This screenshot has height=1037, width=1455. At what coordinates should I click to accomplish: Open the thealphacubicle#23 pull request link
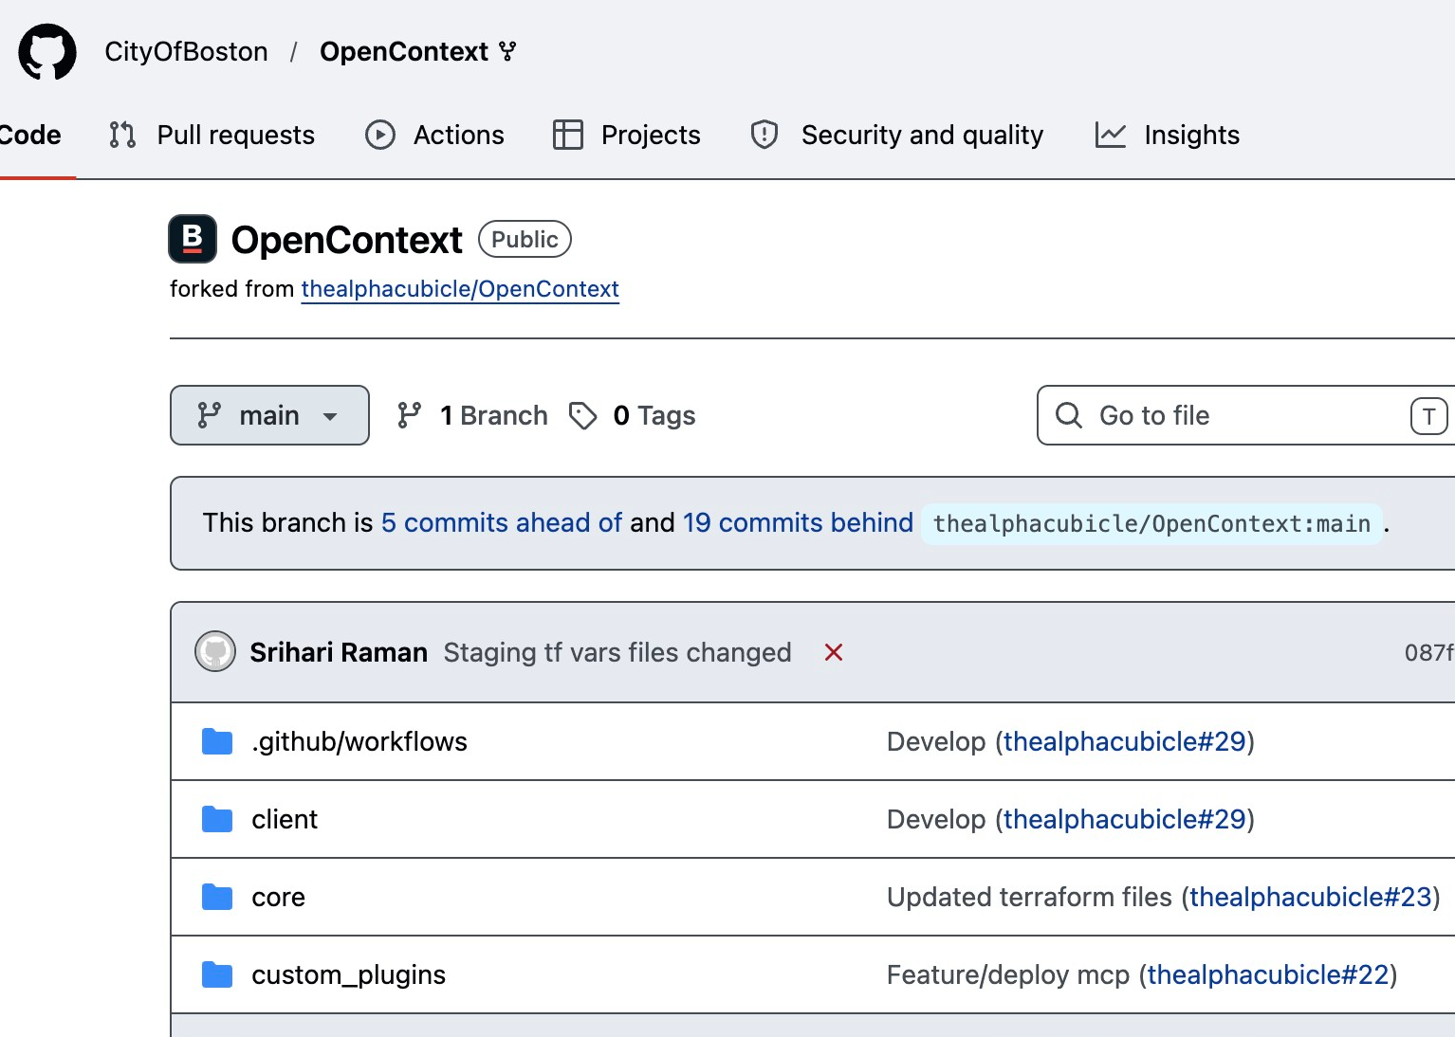click(1311, 897)
